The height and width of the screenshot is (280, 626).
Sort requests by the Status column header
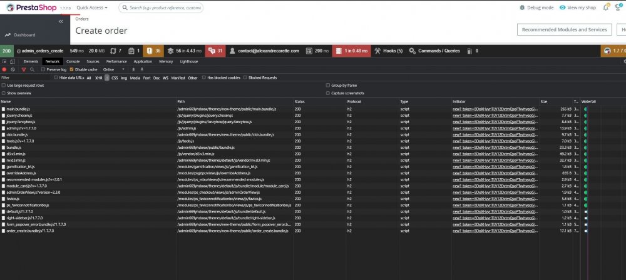point(300,101)
